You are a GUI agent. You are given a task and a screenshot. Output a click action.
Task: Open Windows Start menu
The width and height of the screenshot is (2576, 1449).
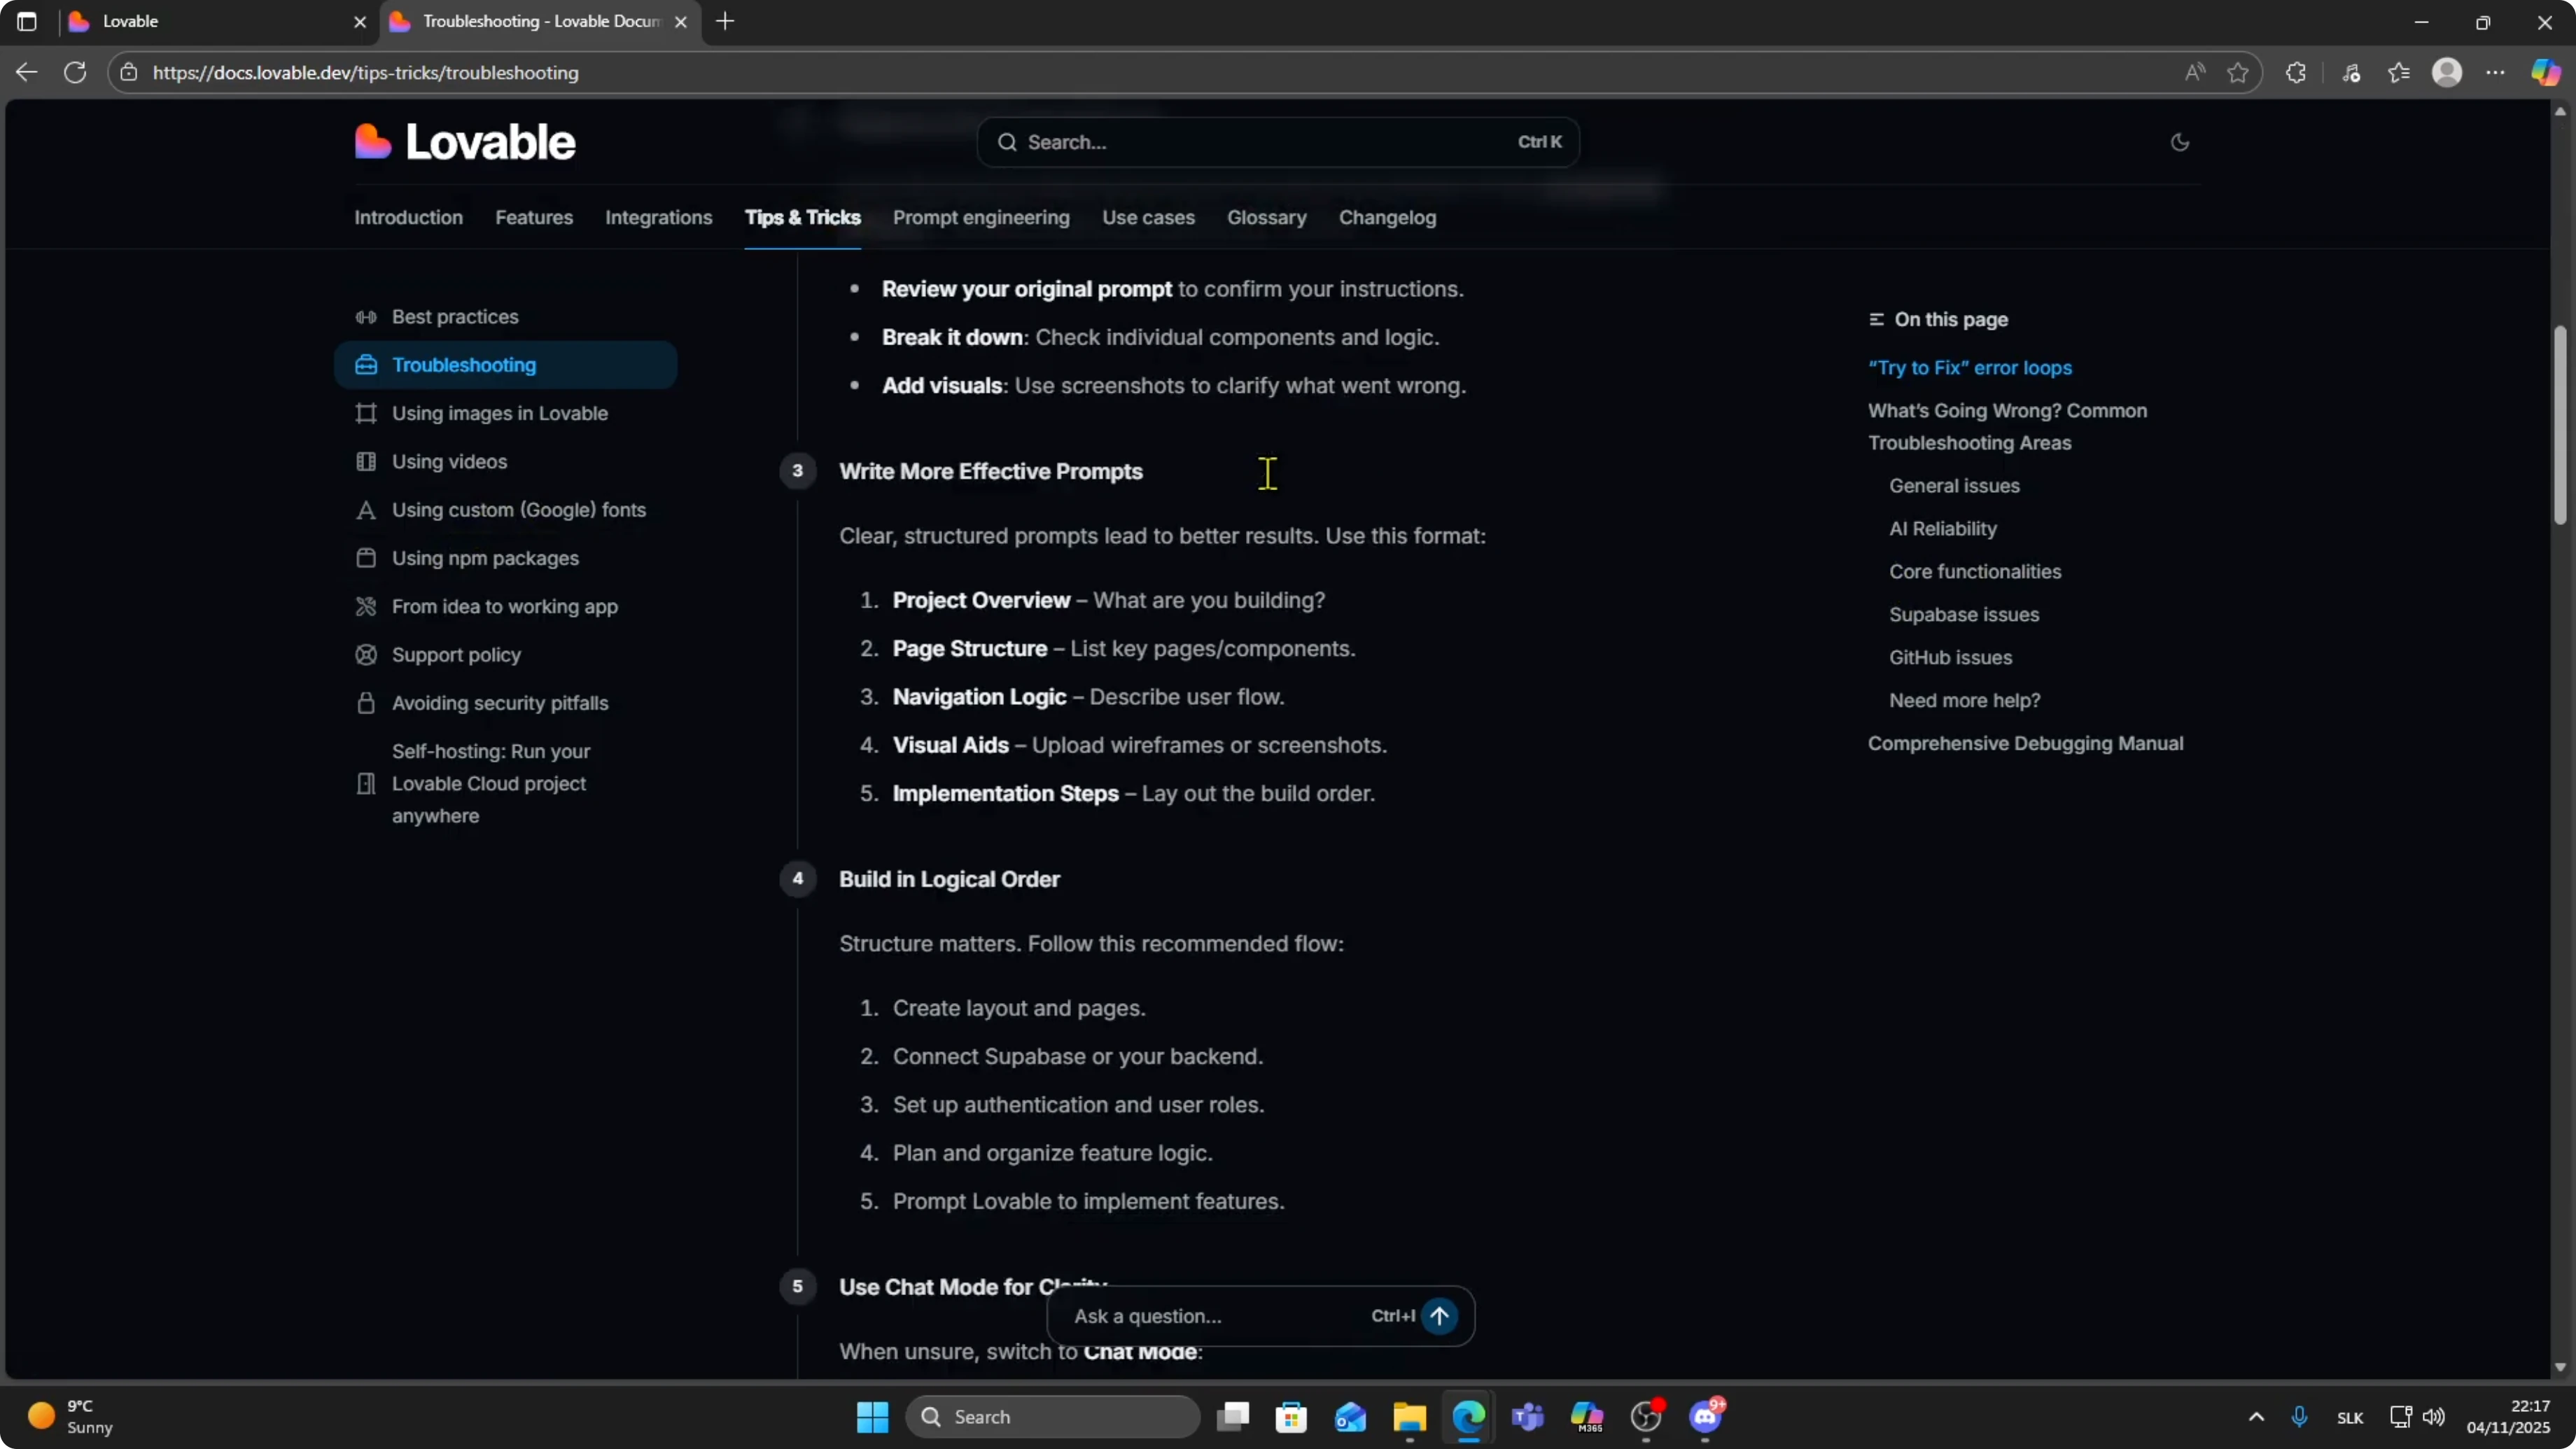[872, 1416]
